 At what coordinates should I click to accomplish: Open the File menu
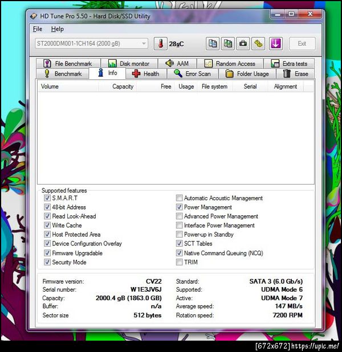[x=37, y=29]
